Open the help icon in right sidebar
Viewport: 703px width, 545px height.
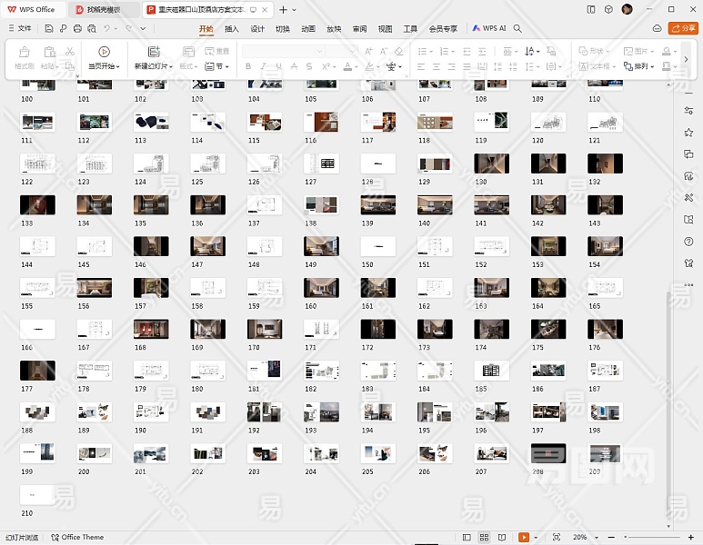coord(688,241)
